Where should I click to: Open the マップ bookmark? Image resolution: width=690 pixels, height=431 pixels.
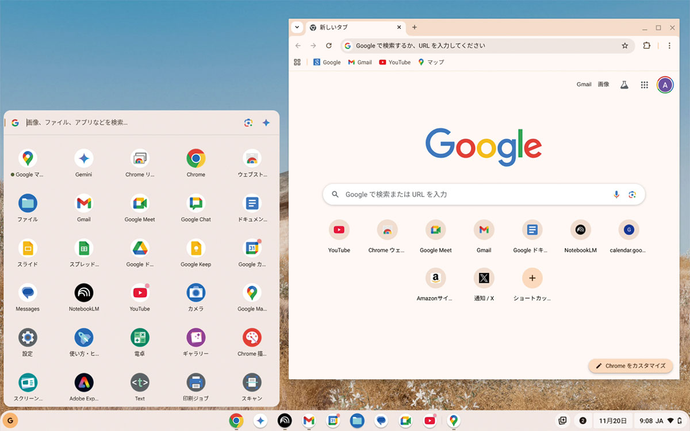click(x=431, y=62)
